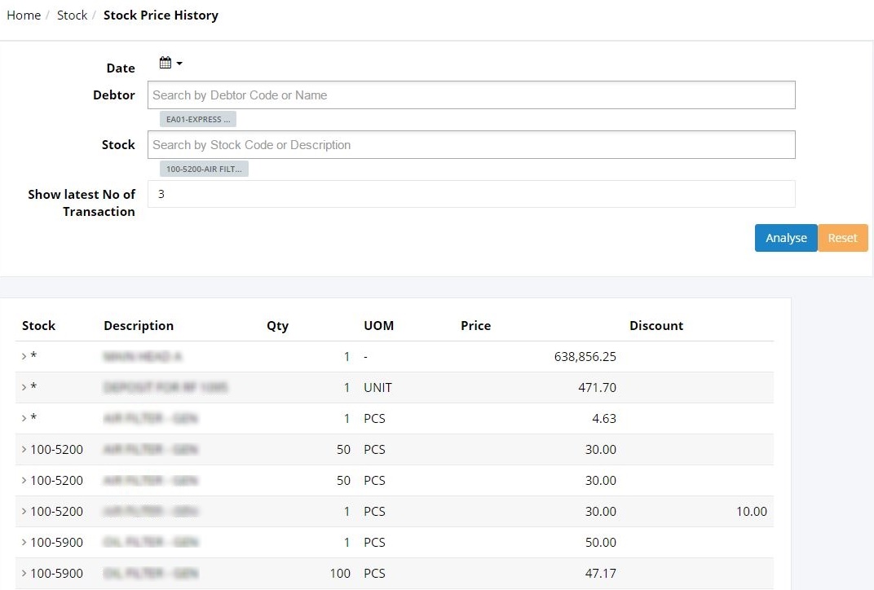Viewport: 874px width, 590px height.
Task: Click the 4.63 price cell
Action: pos(603,418)
